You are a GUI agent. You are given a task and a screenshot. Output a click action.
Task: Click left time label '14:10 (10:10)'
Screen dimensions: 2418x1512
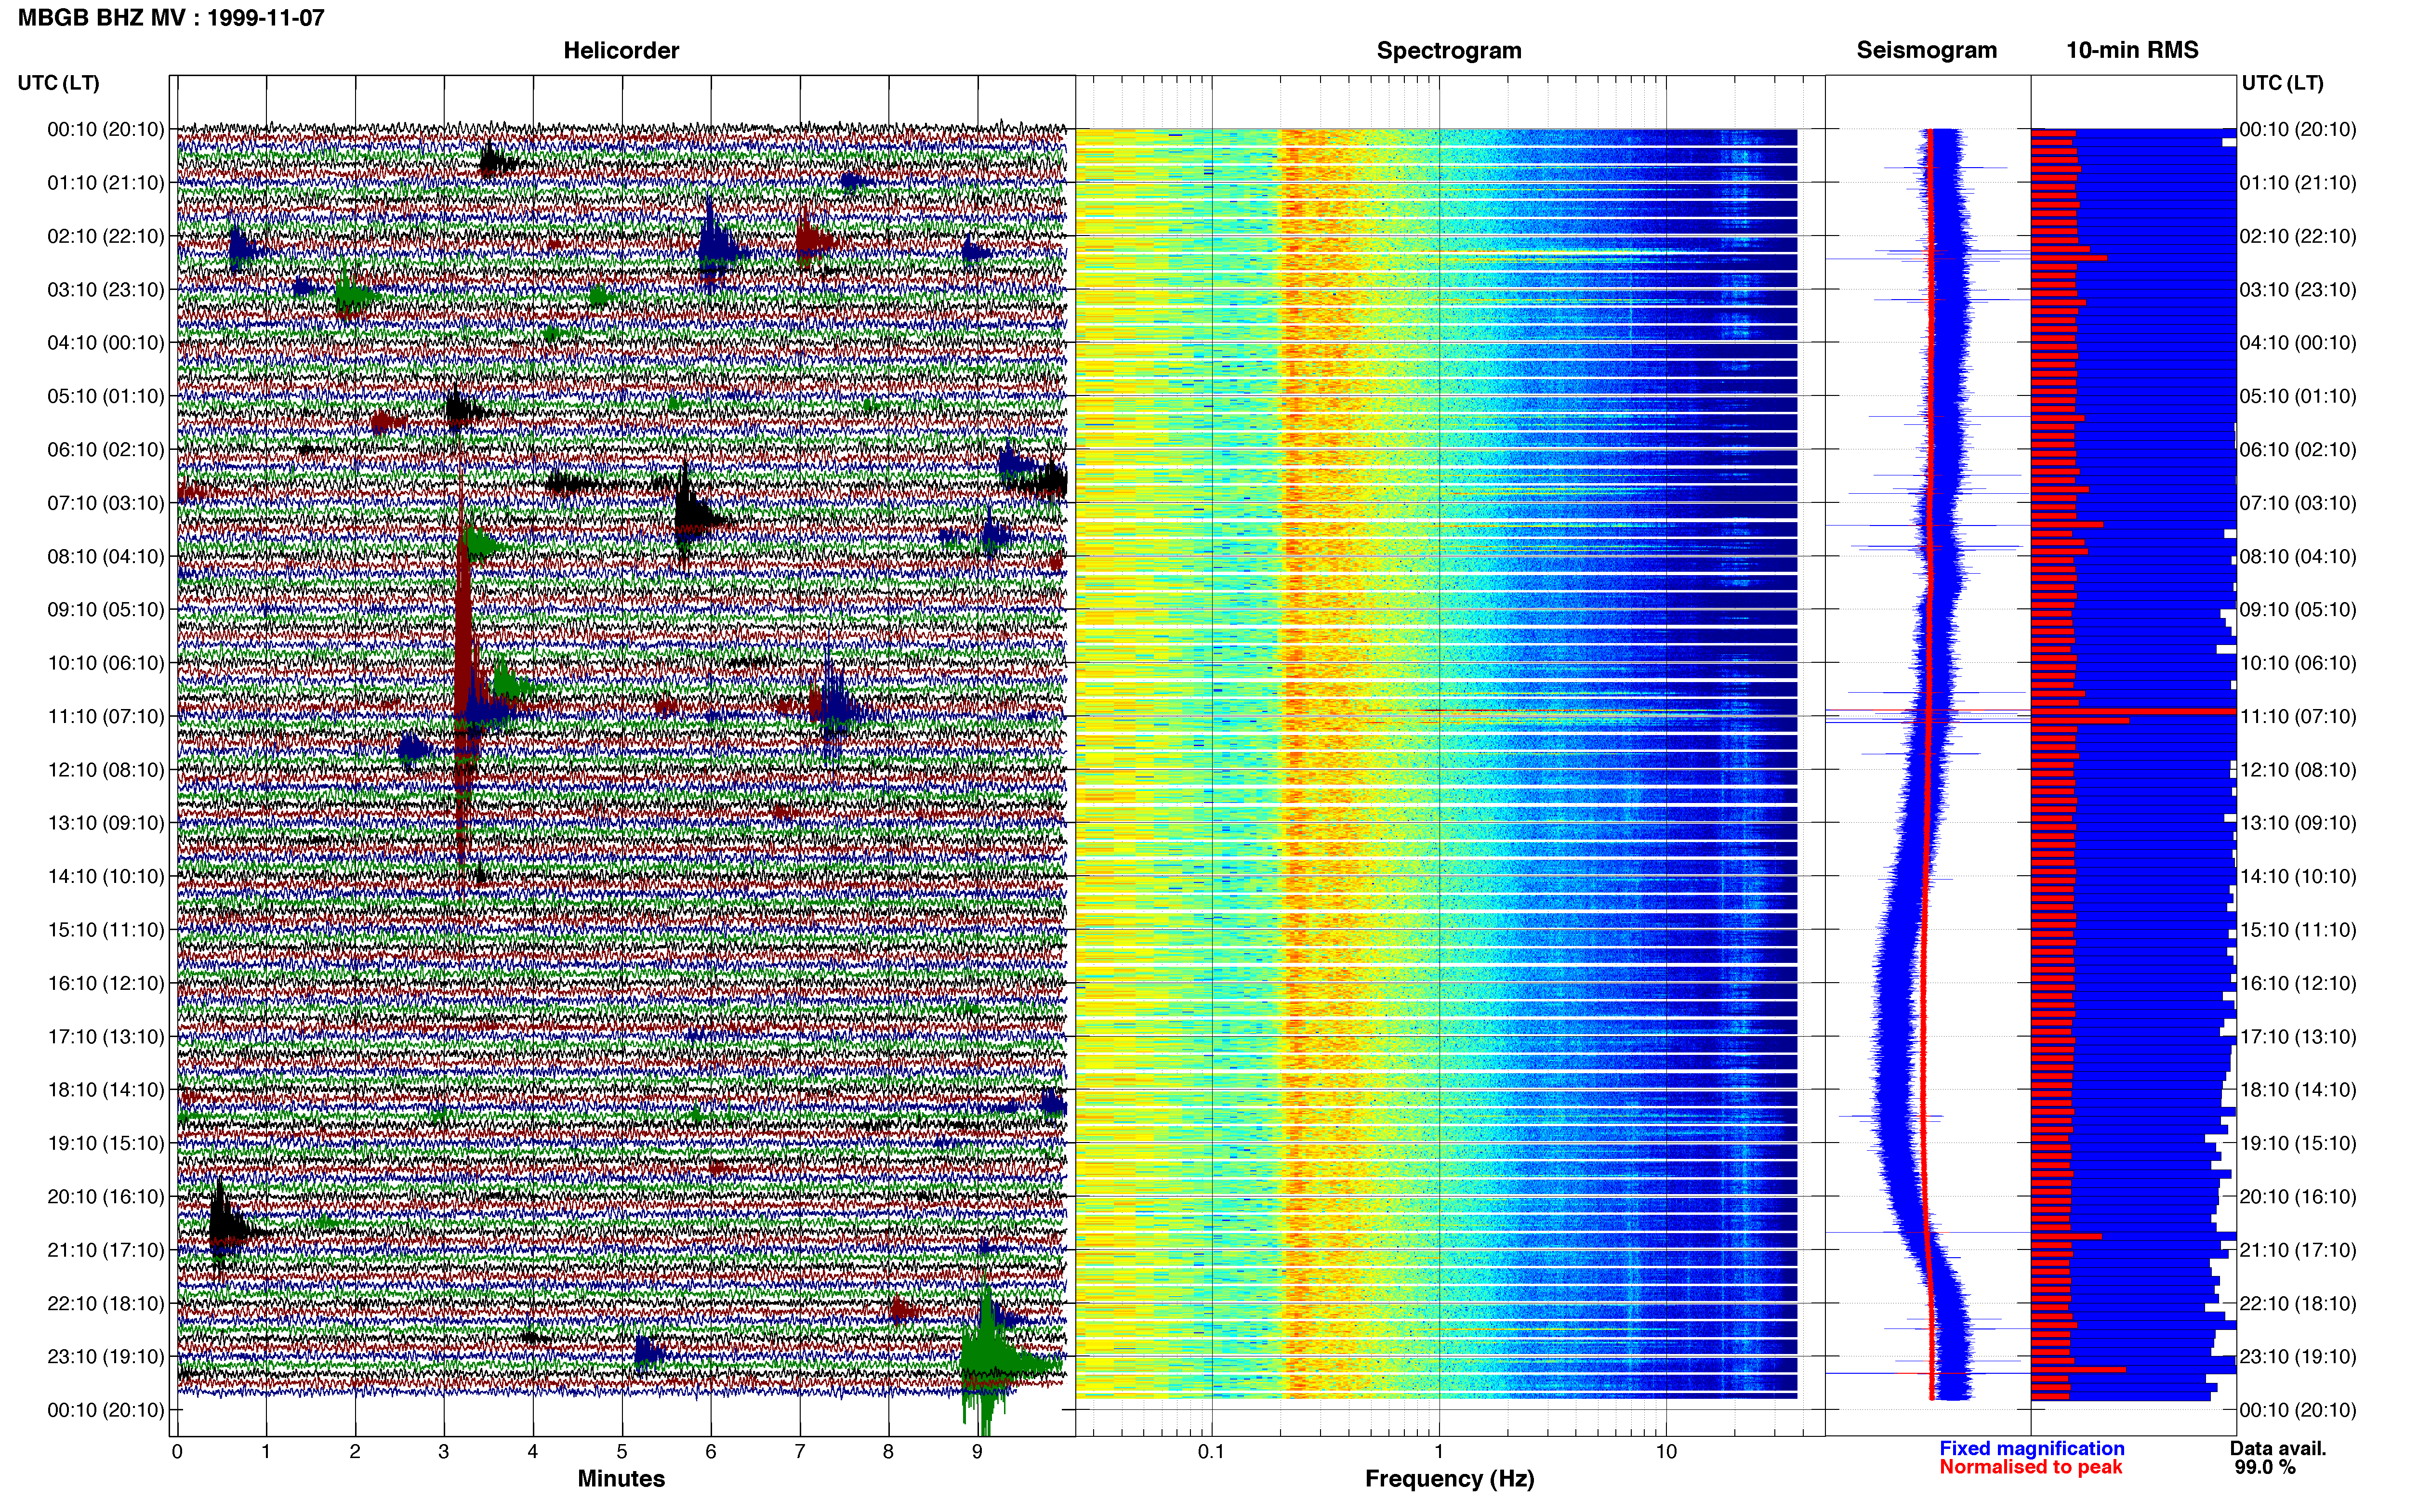pyautogui.click(x=106, y=877)
